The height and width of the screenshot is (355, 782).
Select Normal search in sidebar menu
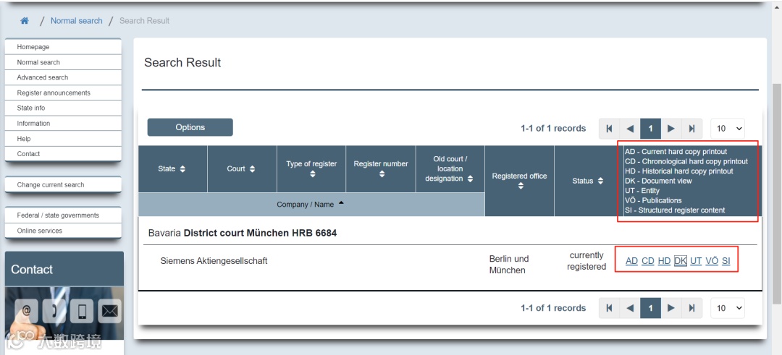[x=63, y=62]
